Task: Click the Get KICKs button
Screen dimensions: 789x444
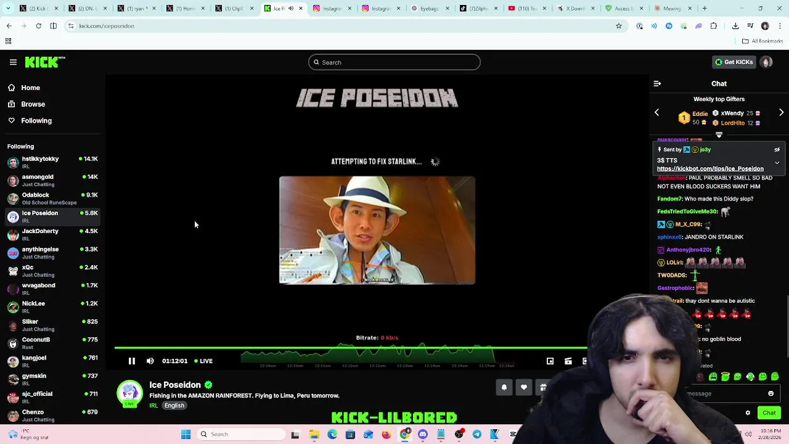Action: [734, 62]
